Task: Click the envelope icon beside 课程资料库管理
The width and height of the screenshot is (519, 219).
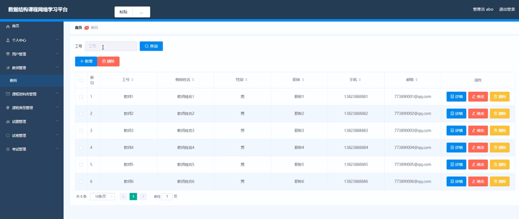Action: click(8, 94)
